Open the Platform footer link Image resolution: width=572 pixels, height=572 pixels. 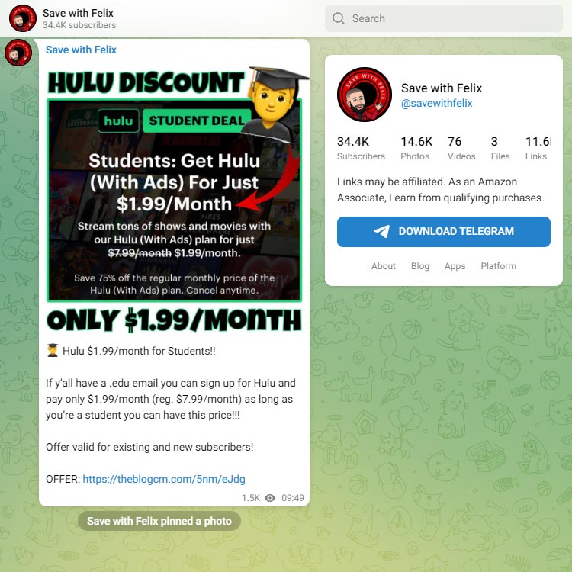(498, 266)
